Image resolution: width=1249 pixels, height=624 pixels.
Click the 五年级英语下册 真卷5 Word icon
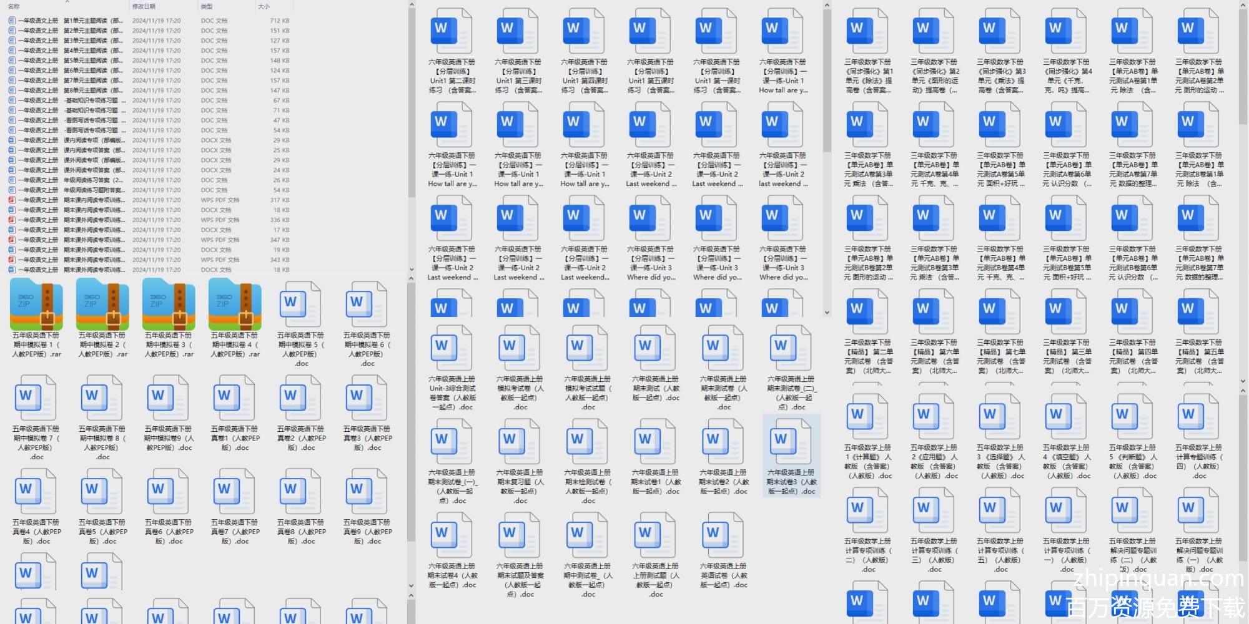(x=102, y=492)
